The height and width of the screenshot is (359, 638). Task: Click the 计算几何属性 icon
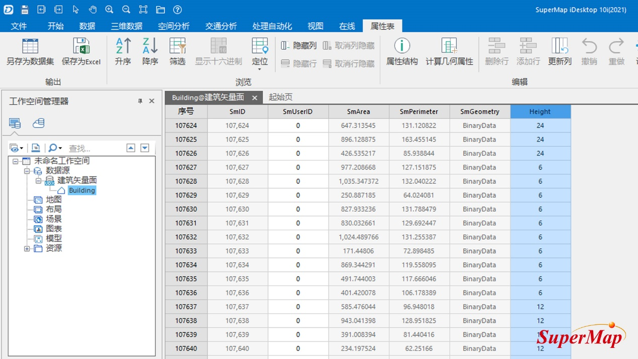tap(449, 46)
